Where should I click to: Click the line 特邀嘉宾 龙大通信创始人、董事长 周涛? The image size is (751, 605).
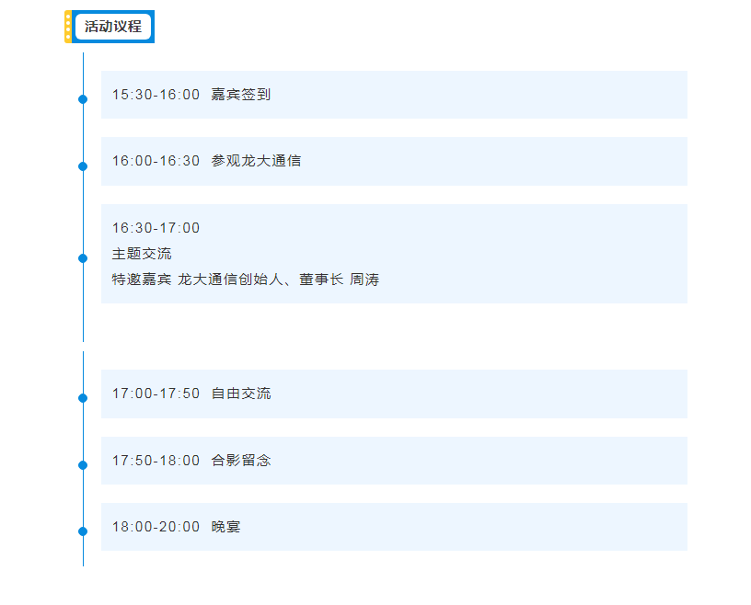pyautogui.click(x=246, y=280)
